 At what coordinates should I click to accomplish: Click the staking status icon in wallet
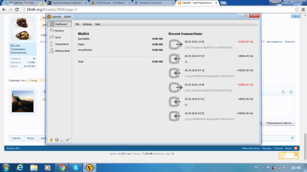(x=57, y=140)
